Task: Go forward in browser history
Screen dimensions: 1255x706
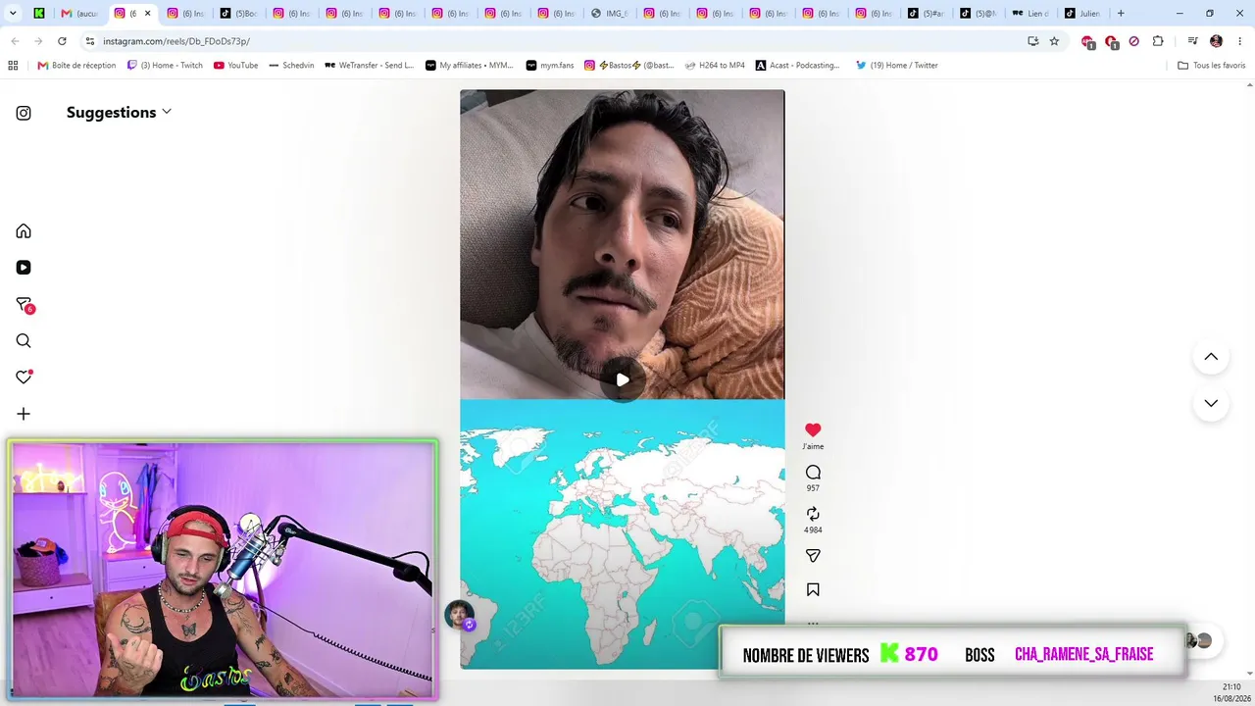Action: pos(38,41)
